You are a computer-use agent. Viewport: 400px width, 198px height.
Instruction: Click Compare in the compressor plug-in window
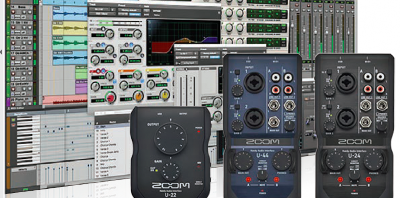[215, 57]
